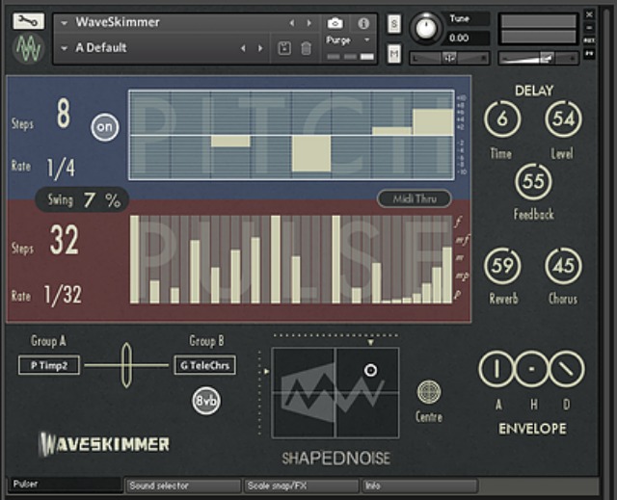Click the pitch Steps value 8
The image size is (617, 500).
tap(64, 114)
